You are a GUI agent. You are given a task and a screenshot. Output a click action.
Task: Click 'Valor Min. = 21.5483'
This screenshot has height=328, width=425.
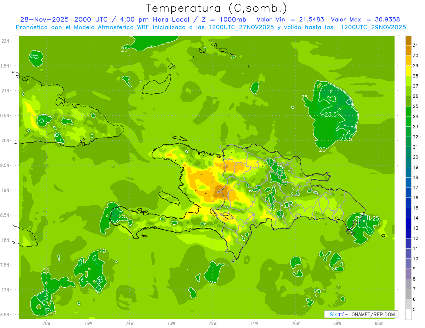290,19
